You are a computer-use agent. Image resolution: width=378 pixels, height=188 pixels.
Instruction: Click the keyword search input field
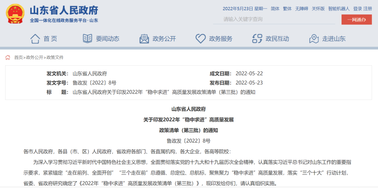click(x=274, y=19)
